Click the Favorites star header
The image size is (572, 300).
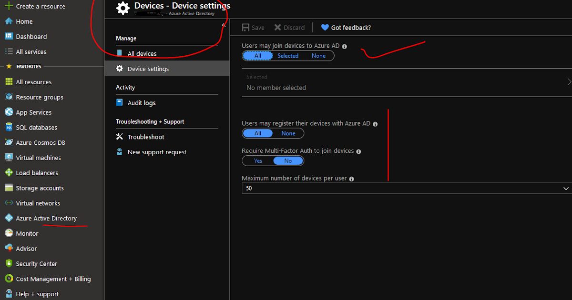point(9,66)
